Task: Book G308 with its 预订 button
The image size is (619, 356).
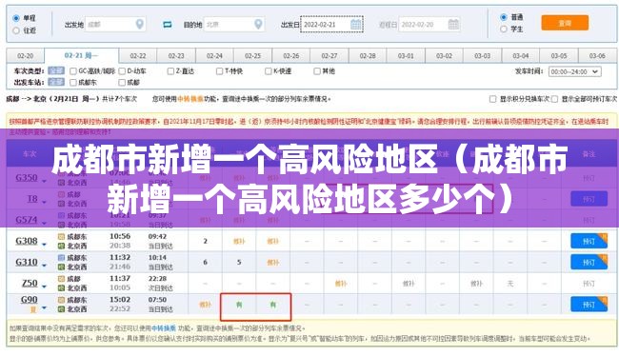Action: coord(589,241)
